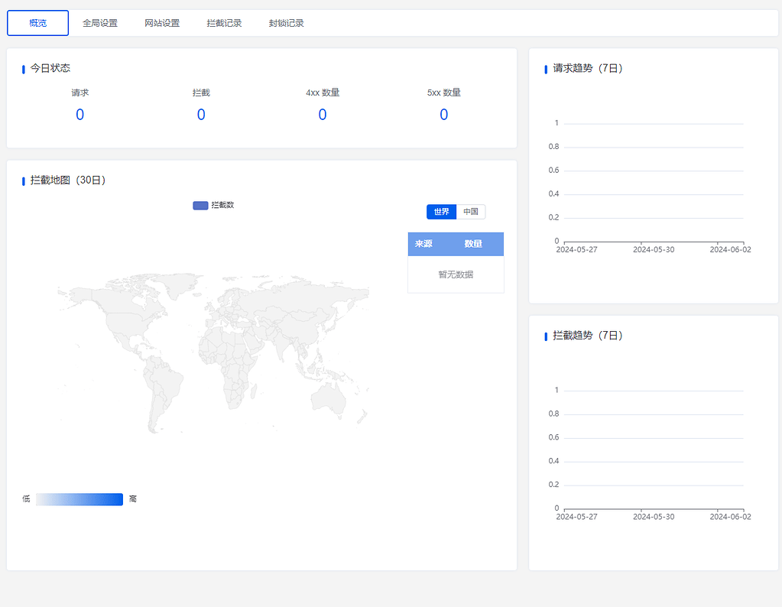Switch to the 全局设置 tab

[99, 22]
